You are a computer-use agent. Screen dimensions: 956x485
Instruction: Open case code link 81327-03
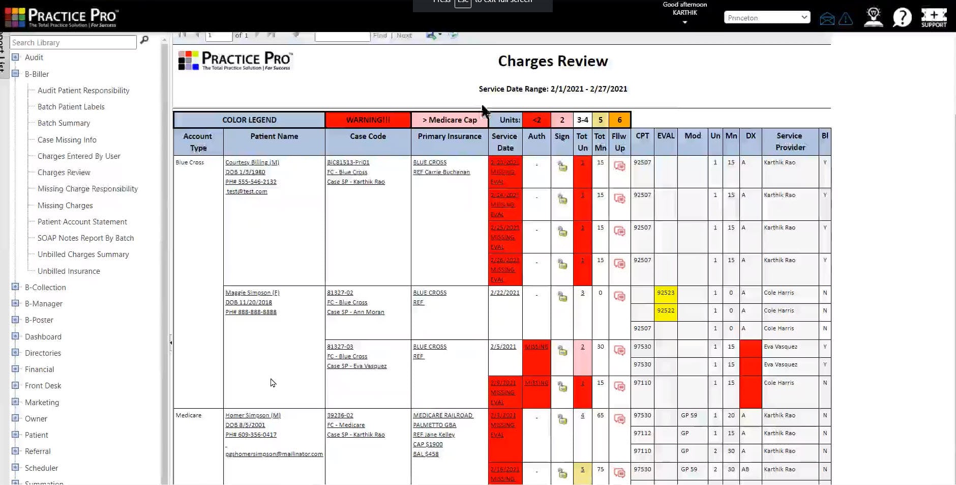point(340,347)
